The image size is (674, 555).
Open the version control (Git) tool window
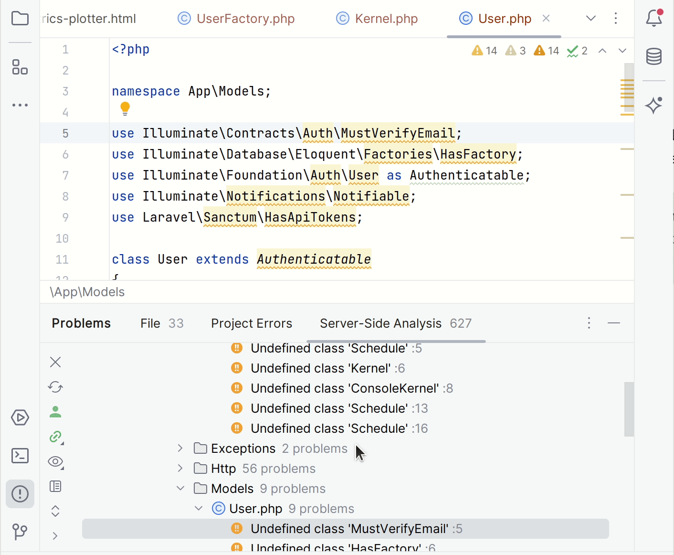(x=20, y=532)
